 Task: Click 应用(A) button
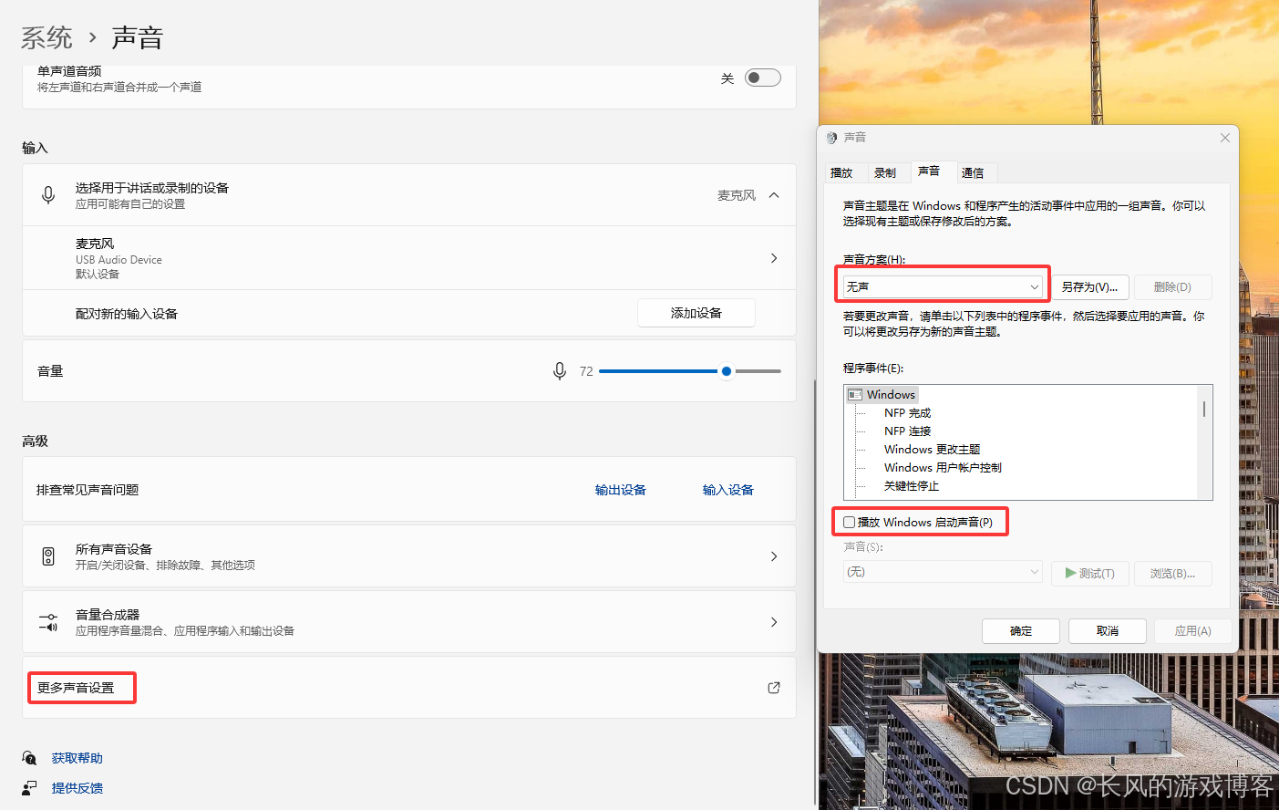1192,631
